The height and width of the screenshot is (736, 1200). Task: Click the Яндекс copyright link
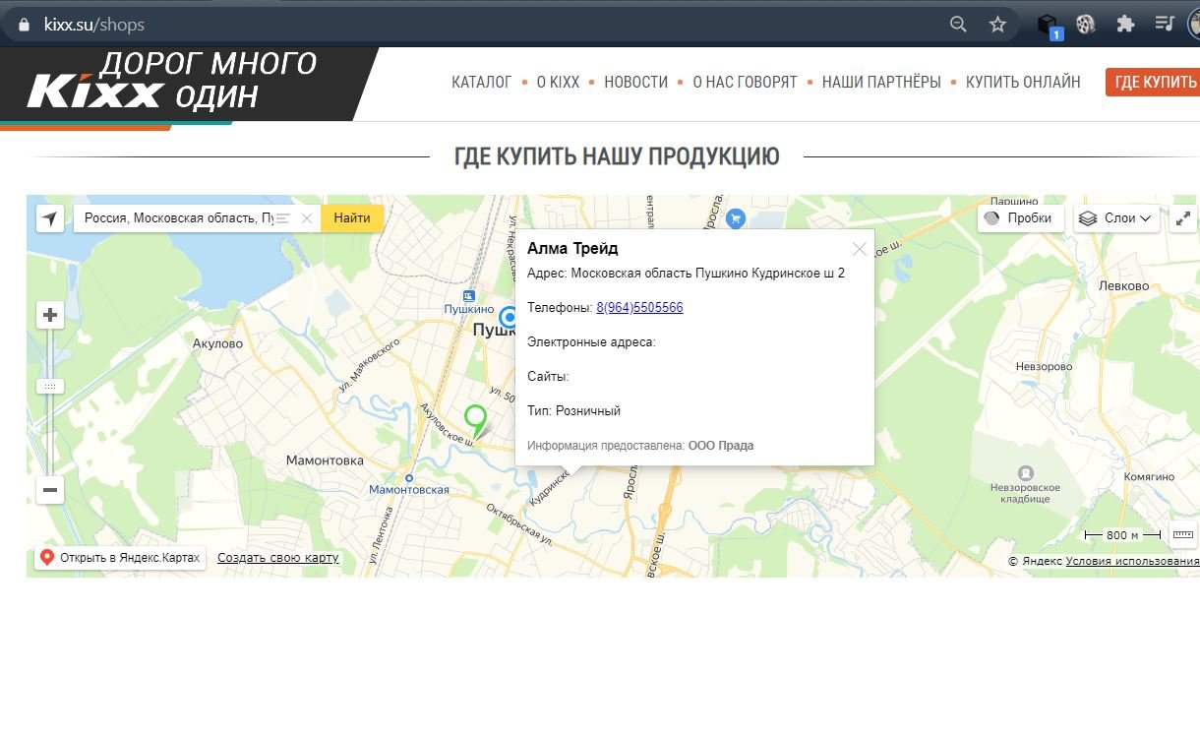click(x=1042, y=561)
